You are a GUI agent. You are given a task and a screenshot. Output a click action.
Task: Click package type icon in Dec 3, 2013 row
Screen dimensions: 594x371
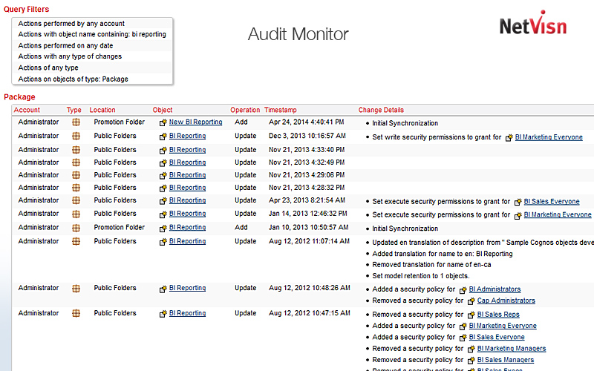tap(76, 137)
